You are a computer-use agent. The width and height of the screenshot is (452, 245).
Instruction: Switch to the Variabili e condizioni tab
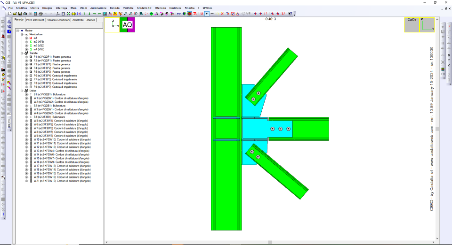(x=58, y=20)
